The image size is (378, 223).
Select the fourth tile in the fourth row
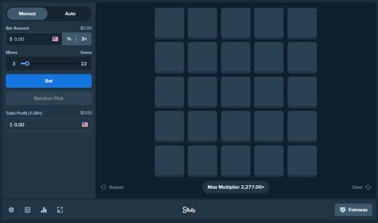269,127
